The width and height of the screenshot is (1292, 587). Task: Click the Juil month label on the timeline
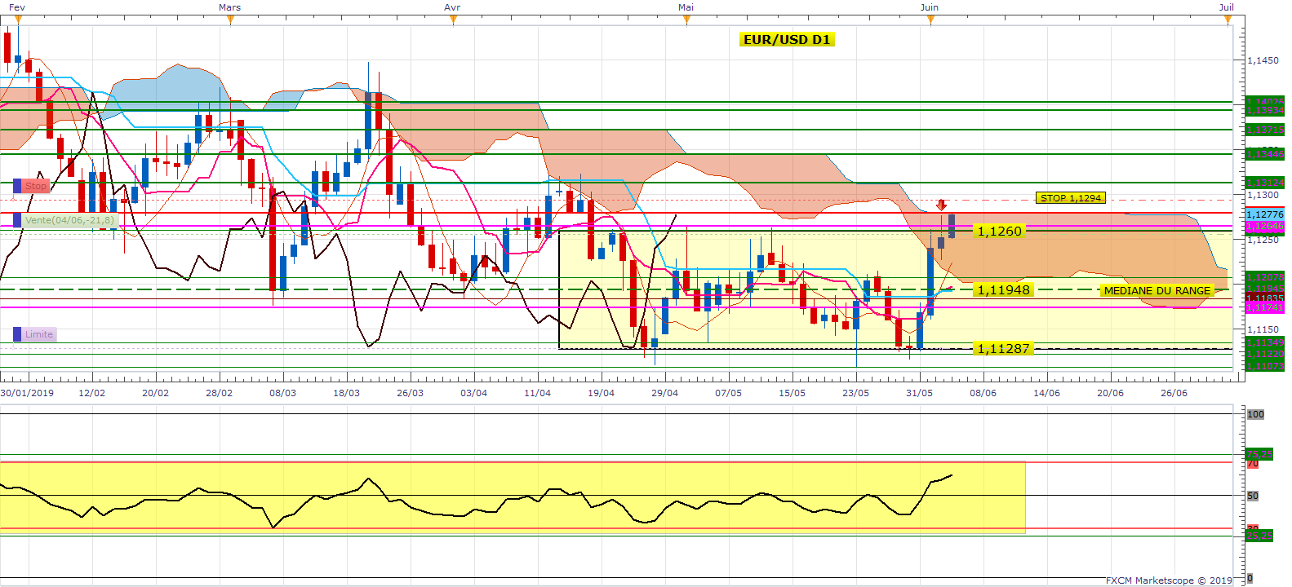coord(1227,7)
